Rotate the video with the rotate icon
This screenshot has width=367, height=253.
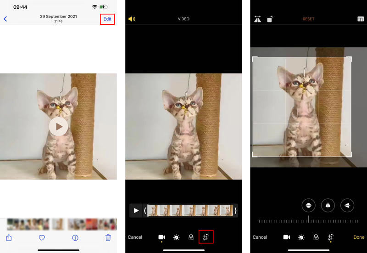270,19
